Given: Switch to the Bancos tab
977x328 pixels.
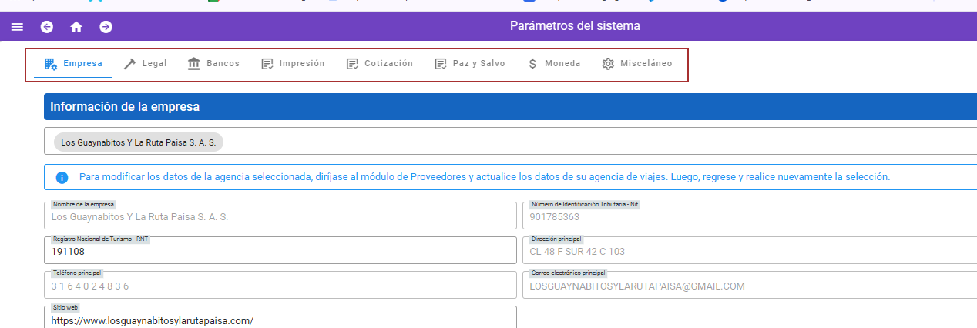Looking at the screenshot, I should [x=213, y=64].
